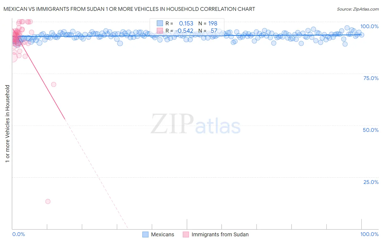Click the pink Immigrants from Sudan legend swatch
Viewport: 382px width, 242px height.
[x=186, y=234]
